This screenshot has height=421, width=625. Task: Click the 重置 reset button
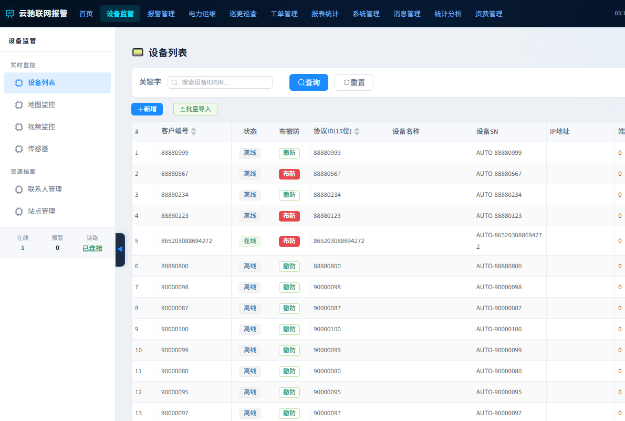tap(354, 82)
